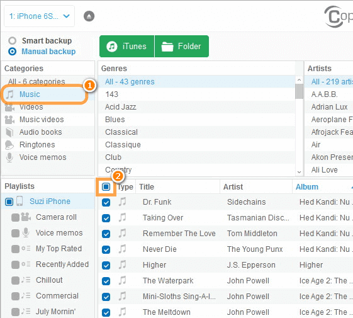
Task: Open the Commercial playlist
Action: tap(57, 296)
